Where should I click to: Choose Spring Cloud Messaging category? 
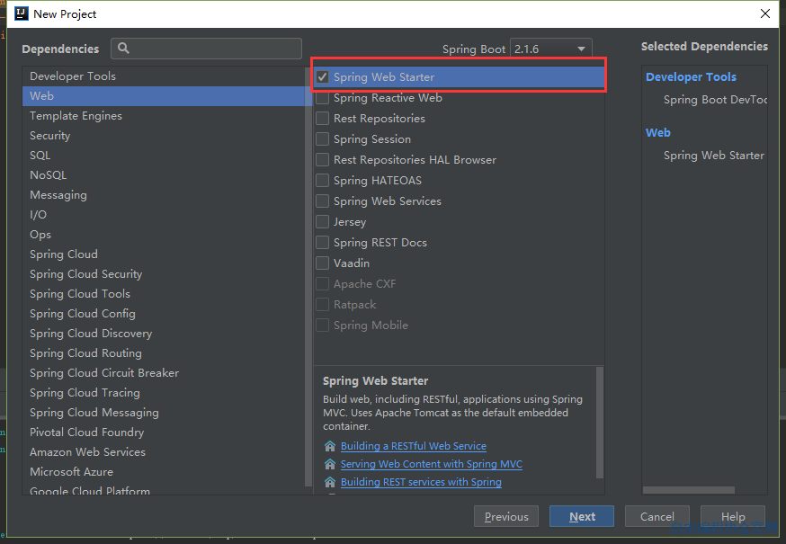(x=164, y=413)
